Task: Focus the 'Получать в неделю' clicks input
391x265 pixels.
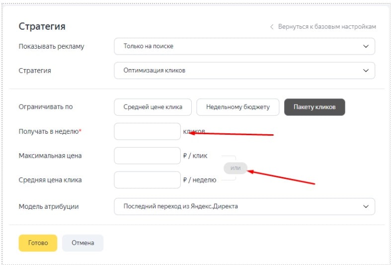Action: [147, 131]
